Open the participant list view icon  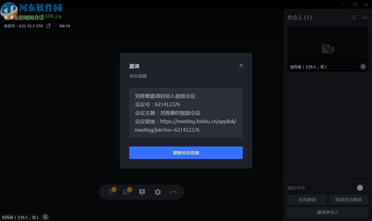354,18
